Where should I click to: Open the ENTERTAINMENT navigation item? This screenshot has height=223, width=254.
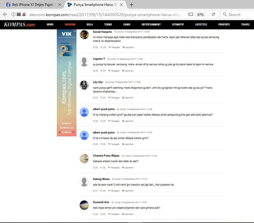pos(151,25)
